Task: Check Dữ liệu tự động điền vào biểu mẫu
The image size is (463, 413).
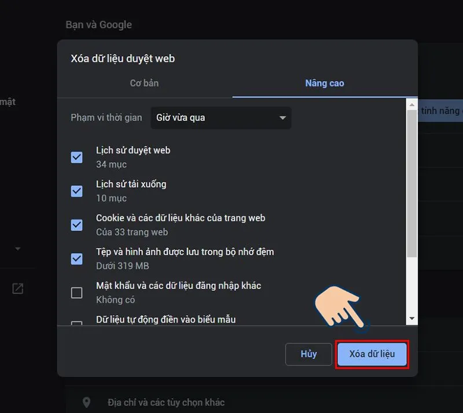Action: [76, 323]
